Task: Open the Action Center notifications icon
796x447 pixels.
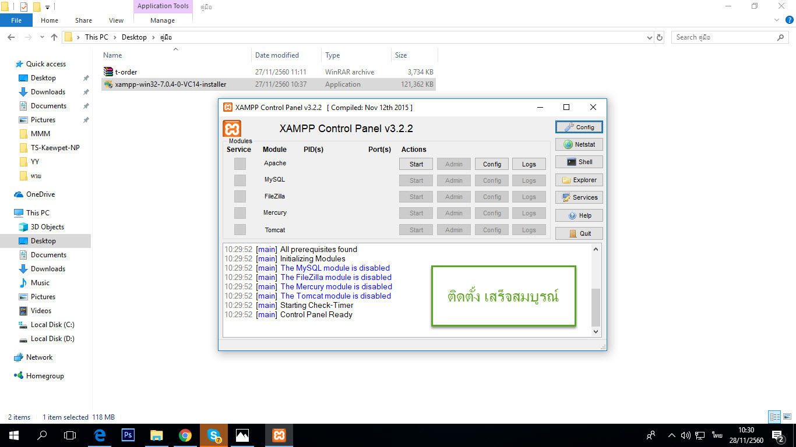Action: [x=778, y=435]
